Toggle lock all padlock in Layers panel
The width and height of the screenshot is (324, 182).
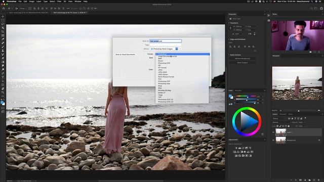pos(289,126)
